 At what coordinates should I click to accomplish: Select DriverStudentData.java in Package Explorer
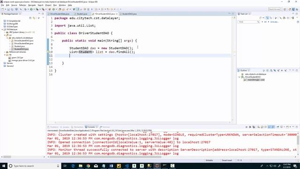pos(24,44)
